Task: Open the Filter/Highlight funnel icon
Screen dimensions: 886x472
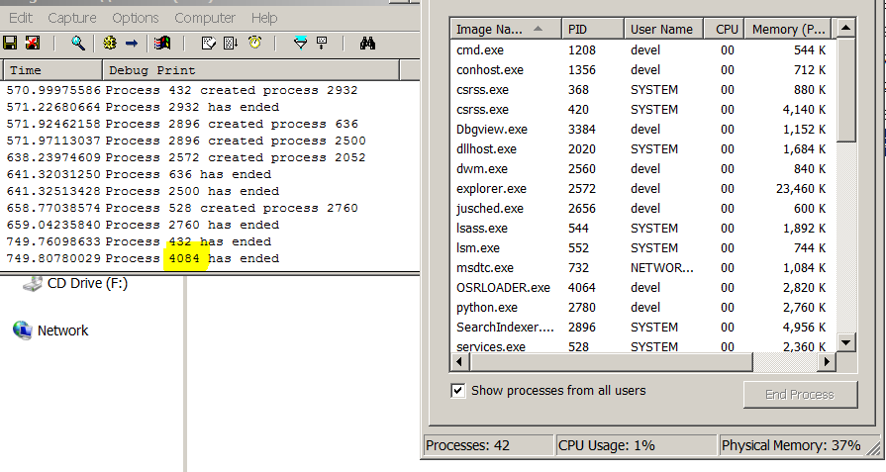Action: [x=301, y=43]
